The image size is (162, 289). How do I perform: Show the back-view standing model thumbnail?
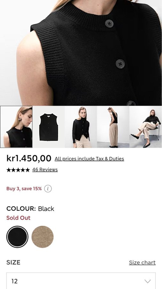113,127
